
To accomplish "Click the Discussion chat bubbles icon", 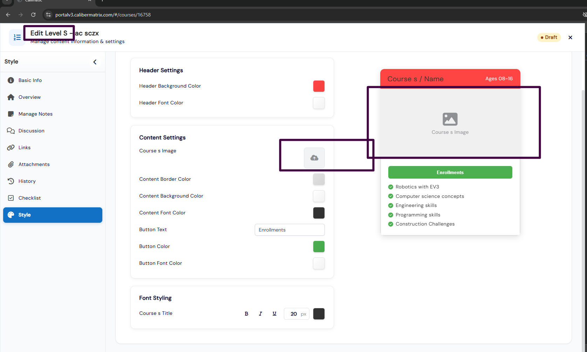I will 11,131.
